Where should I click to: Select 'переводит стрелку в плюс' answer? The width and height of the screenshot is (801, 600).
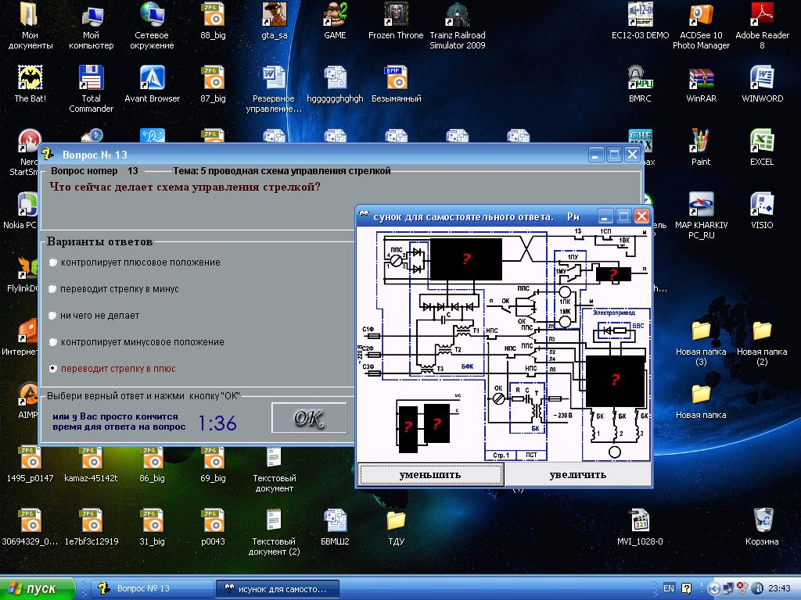[x=53, y=369]
